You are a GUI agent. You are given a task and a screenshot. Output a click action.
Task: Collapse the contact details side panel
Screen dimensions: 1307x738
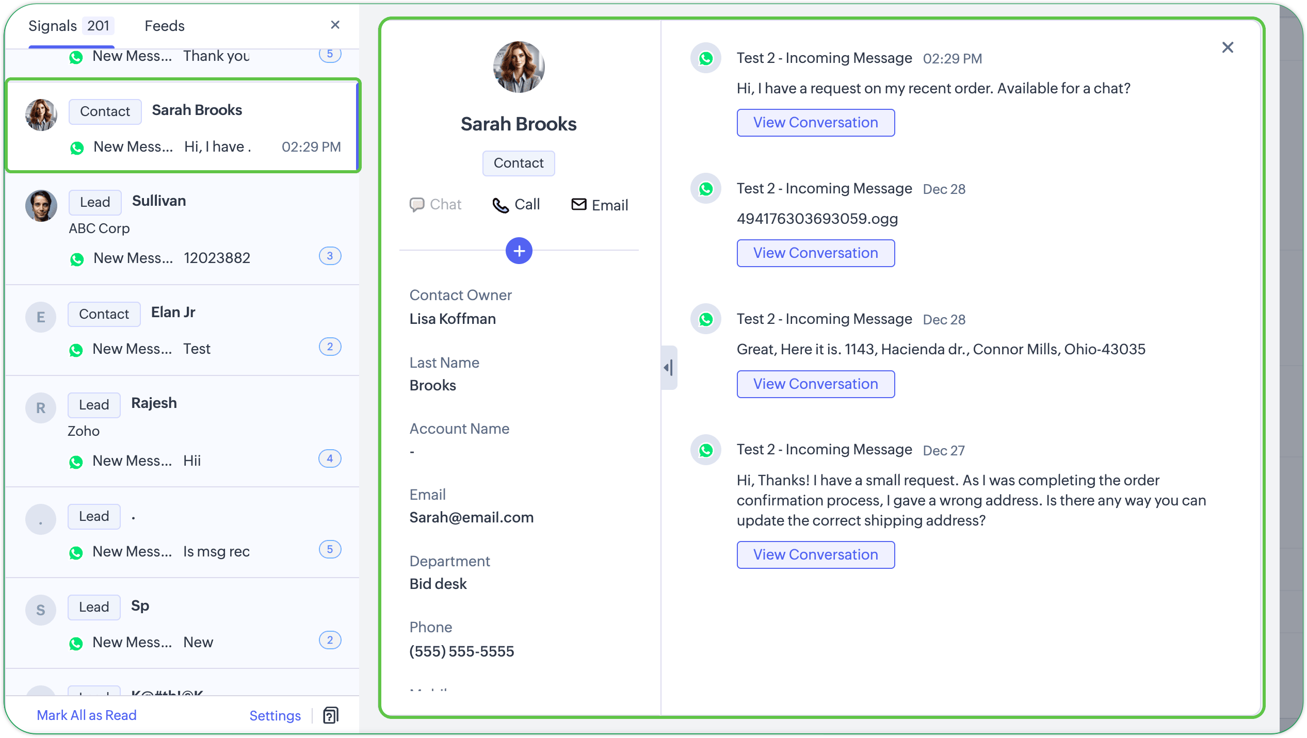tap(669, 368)
